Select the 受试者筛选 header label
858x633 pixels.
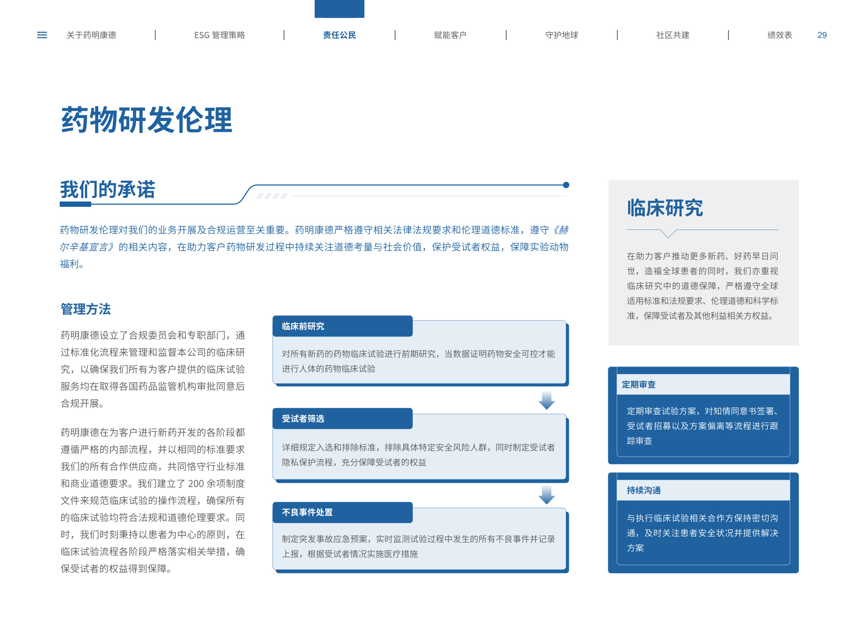click(303, 419)
